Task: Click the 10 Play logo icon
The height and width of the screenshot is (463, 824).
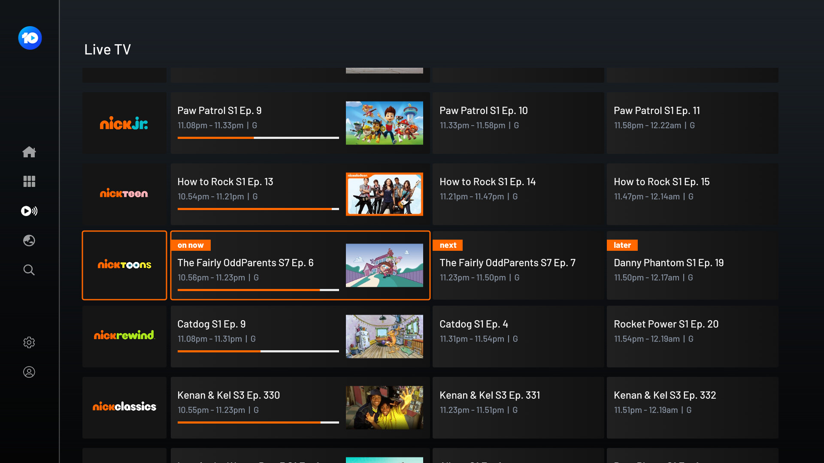Action: (30, 38)
